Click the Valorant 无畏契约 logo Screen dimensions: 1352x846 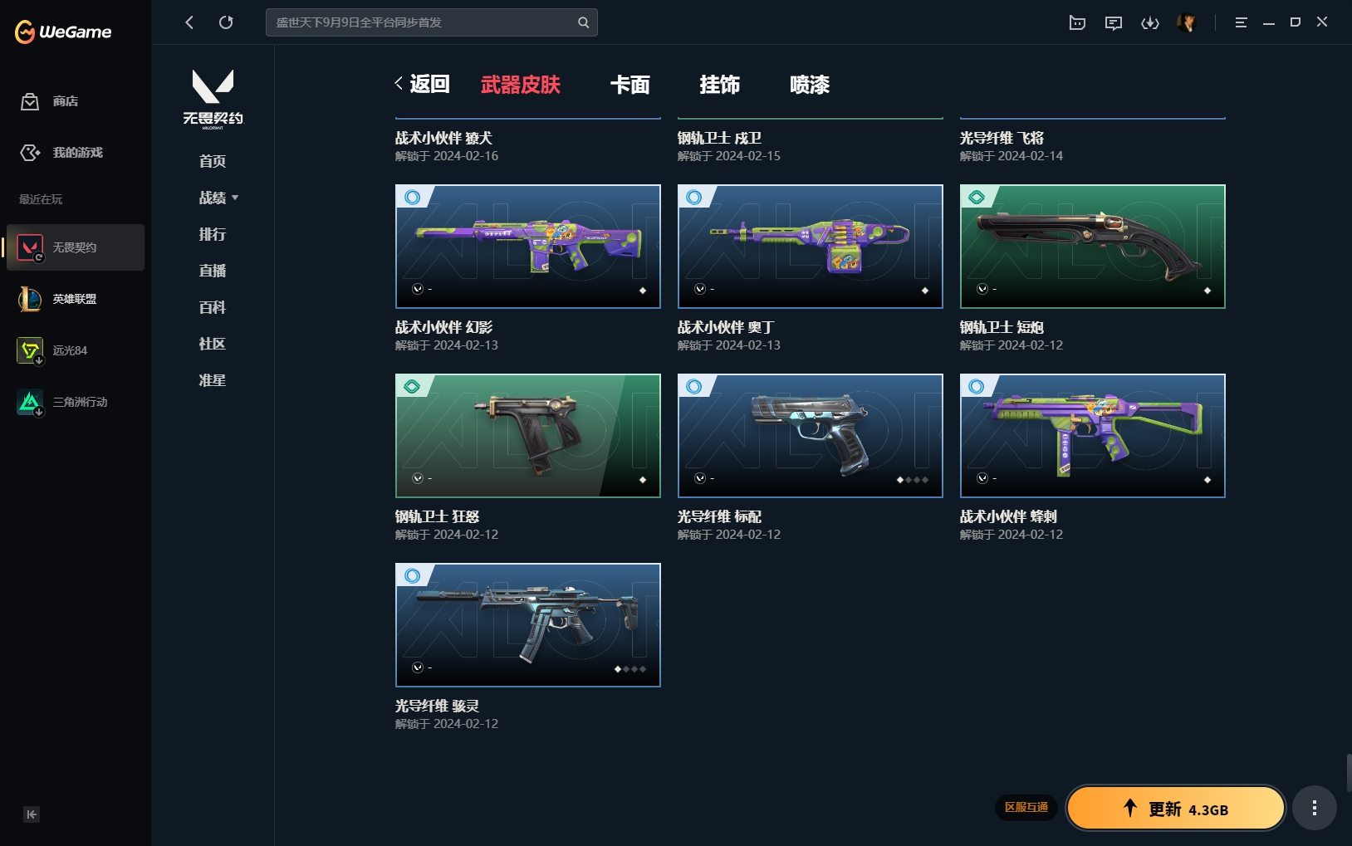(x=213, y=98)
